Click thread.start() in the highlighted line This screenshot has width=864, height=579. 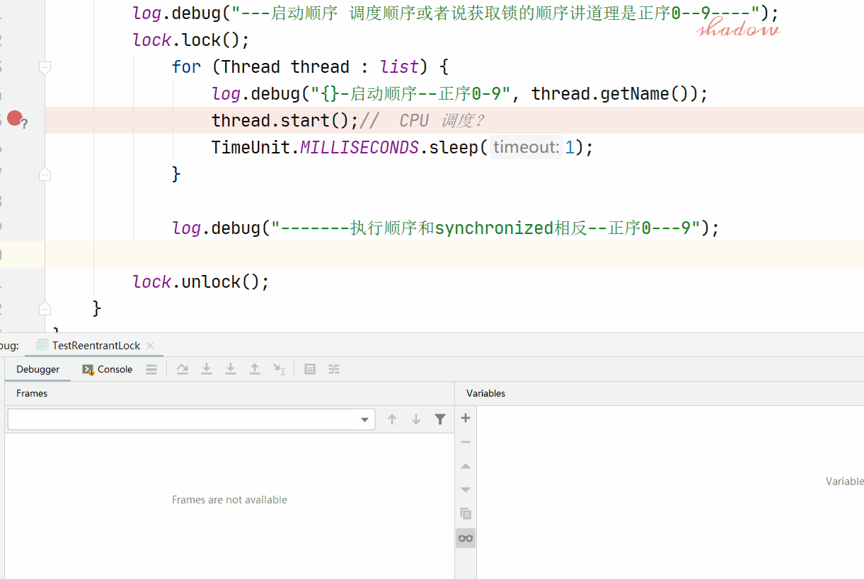pos(285,120)
